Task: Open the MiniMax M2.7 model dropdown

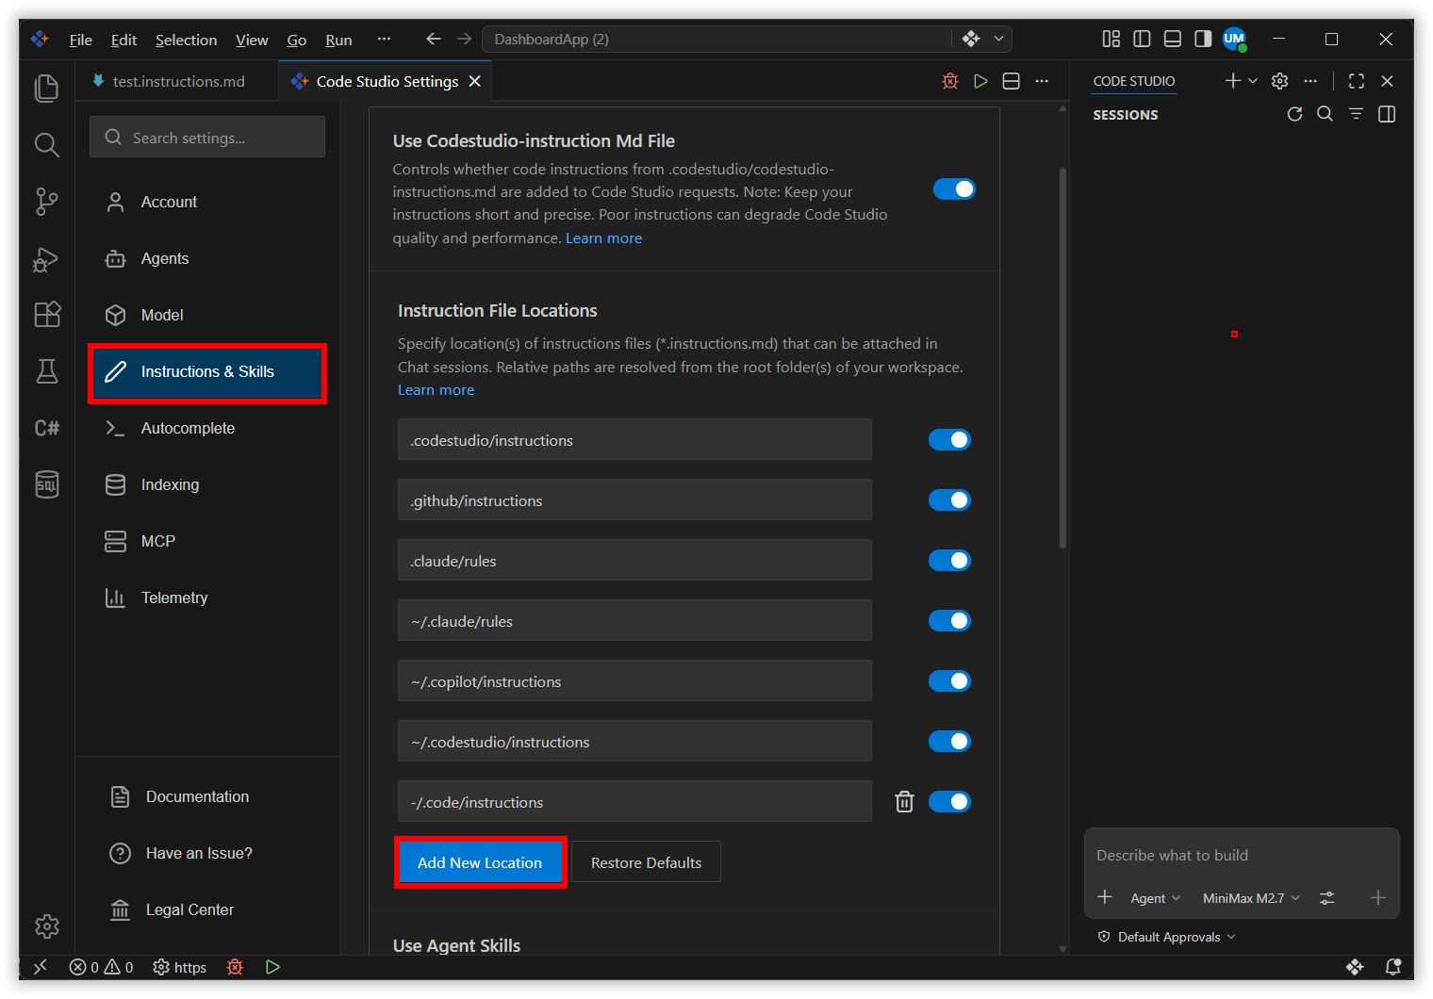Action: click(x=1251, y=898)
